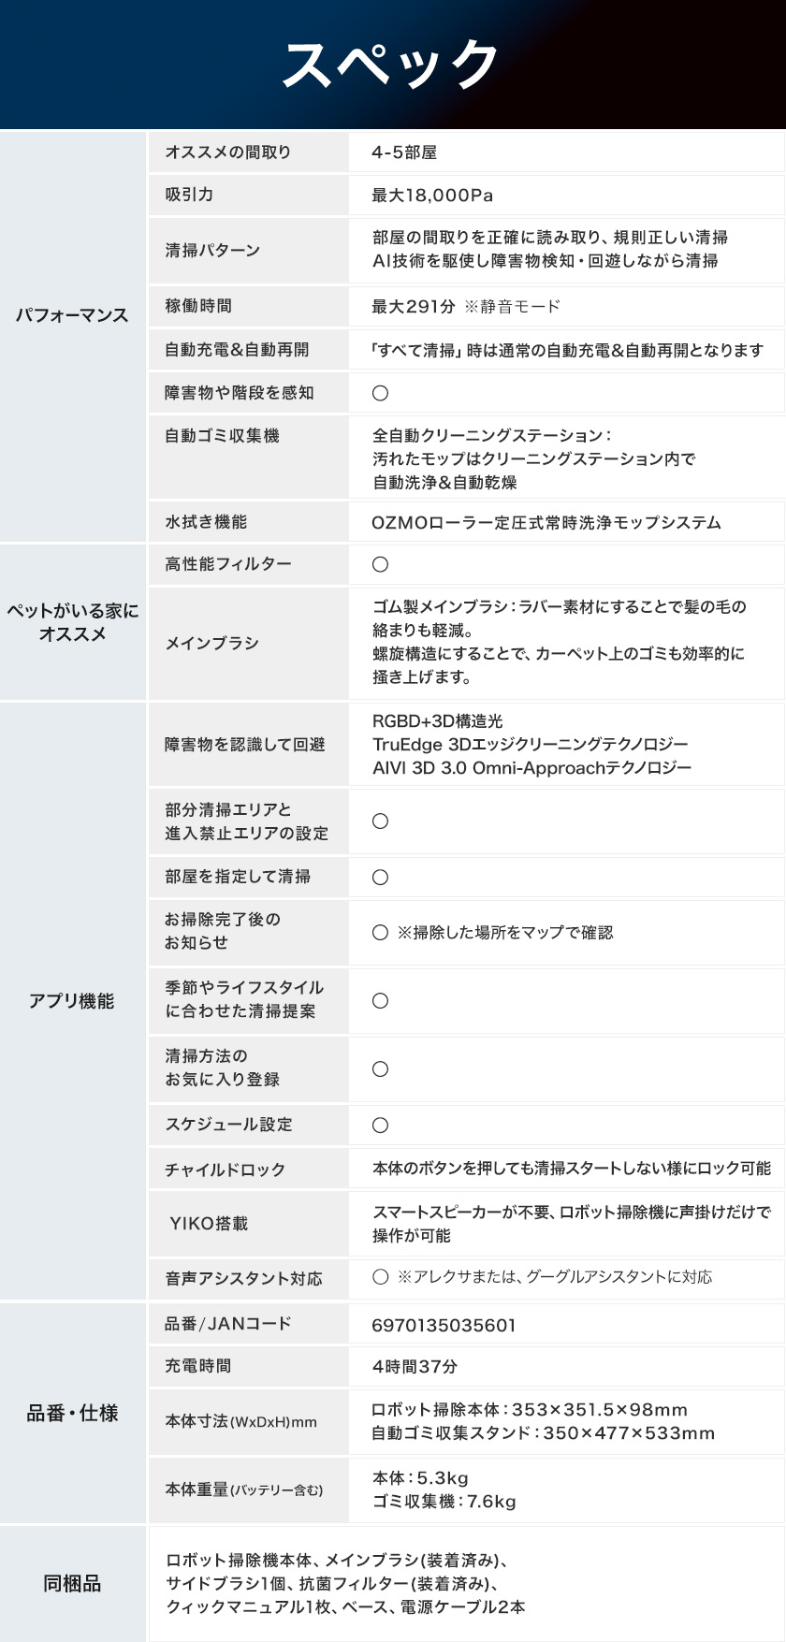Click the circle in 音声アシスタント対応 row
Viewport: 786px width, 1642px height.
tap(380, 1277)
